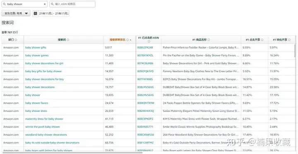Image resolution: width=298 pixels, height=154 pixels.
Task: Open ASIN B08LMV56VG in baby shower row
Action: pyautogui.click(x=145, y=95)
